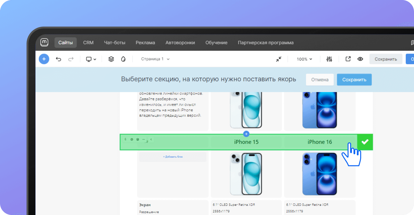Open the Страница 1 page dropdown
This screenshot has height=215, width=414.
coord(156,59)
